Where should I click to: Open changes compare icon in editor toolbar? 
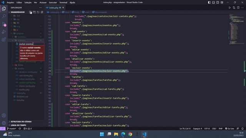(234, 8)
